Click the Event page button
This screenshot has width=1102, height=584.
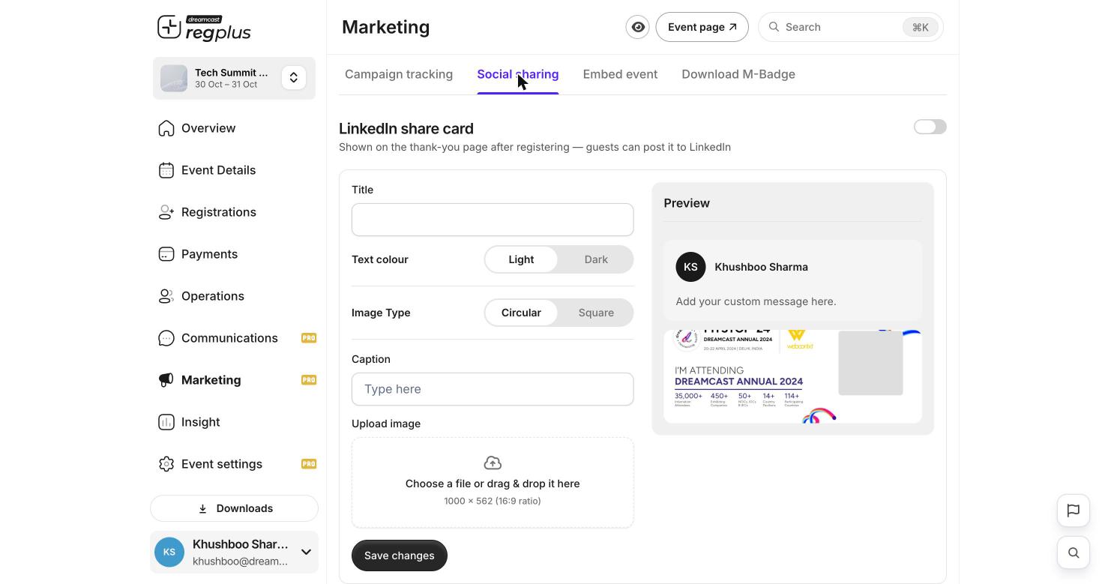(702, 27)
